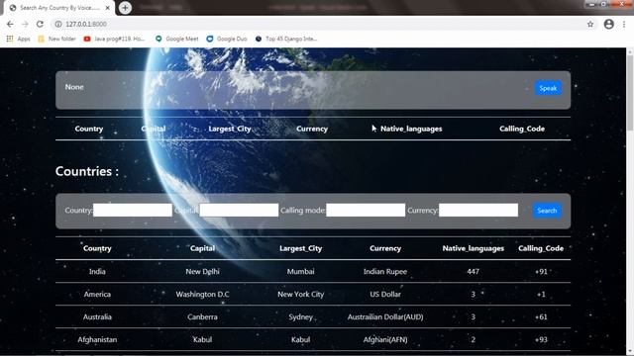Image resolution: width=634 pixels, height=356 pixels.
Task: Click Country header in the upper table
Action: coord(89,129)
